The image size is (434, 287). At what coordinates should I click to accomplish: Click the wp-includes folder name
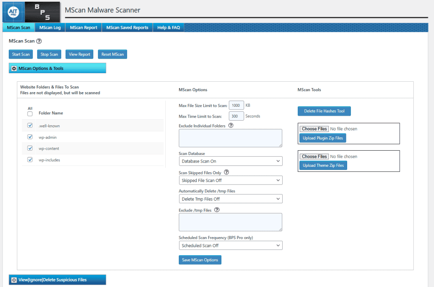(49, 160)
